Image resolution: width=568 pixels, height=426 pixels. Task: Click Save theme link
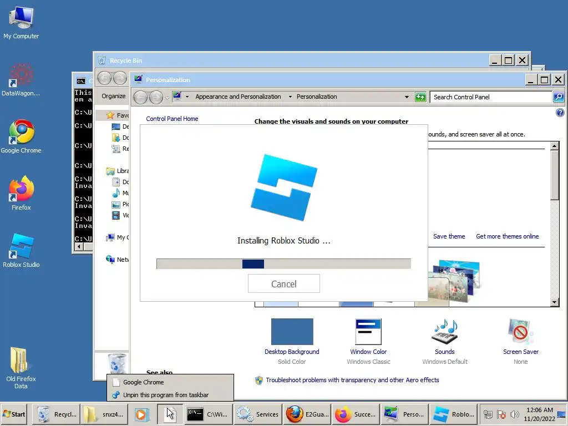[449, 236]
